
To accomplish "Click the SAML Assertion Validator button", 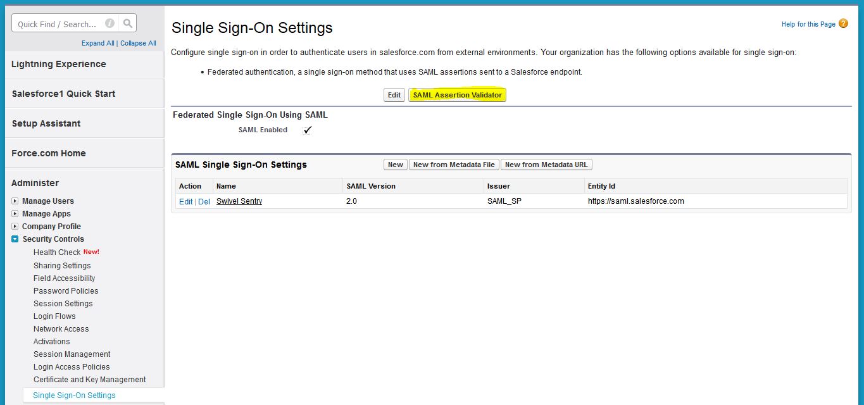I will click(456, 94).
